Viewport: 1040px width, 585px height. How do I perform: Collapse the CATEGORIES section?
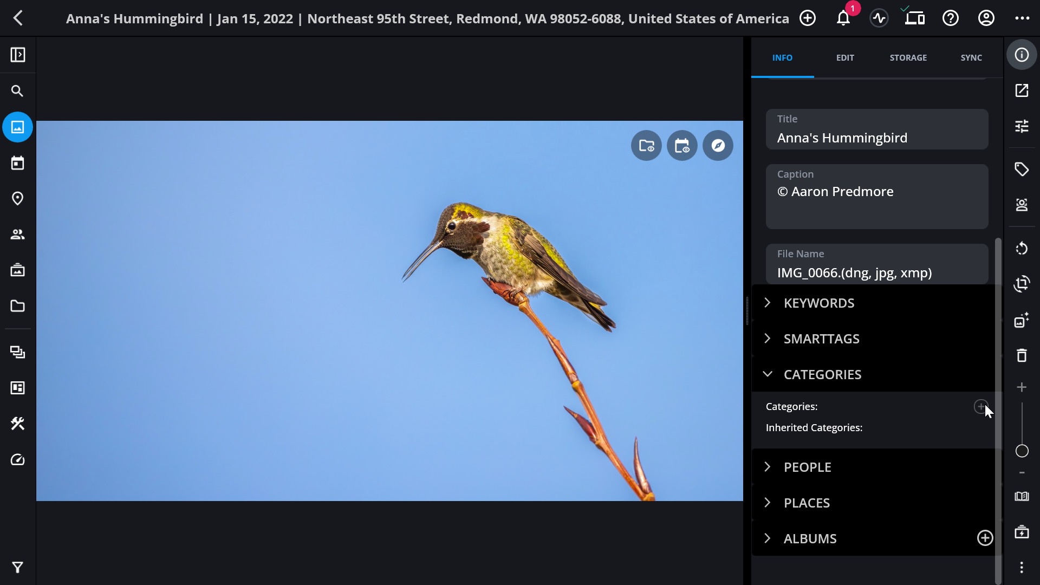coord(873,374)
